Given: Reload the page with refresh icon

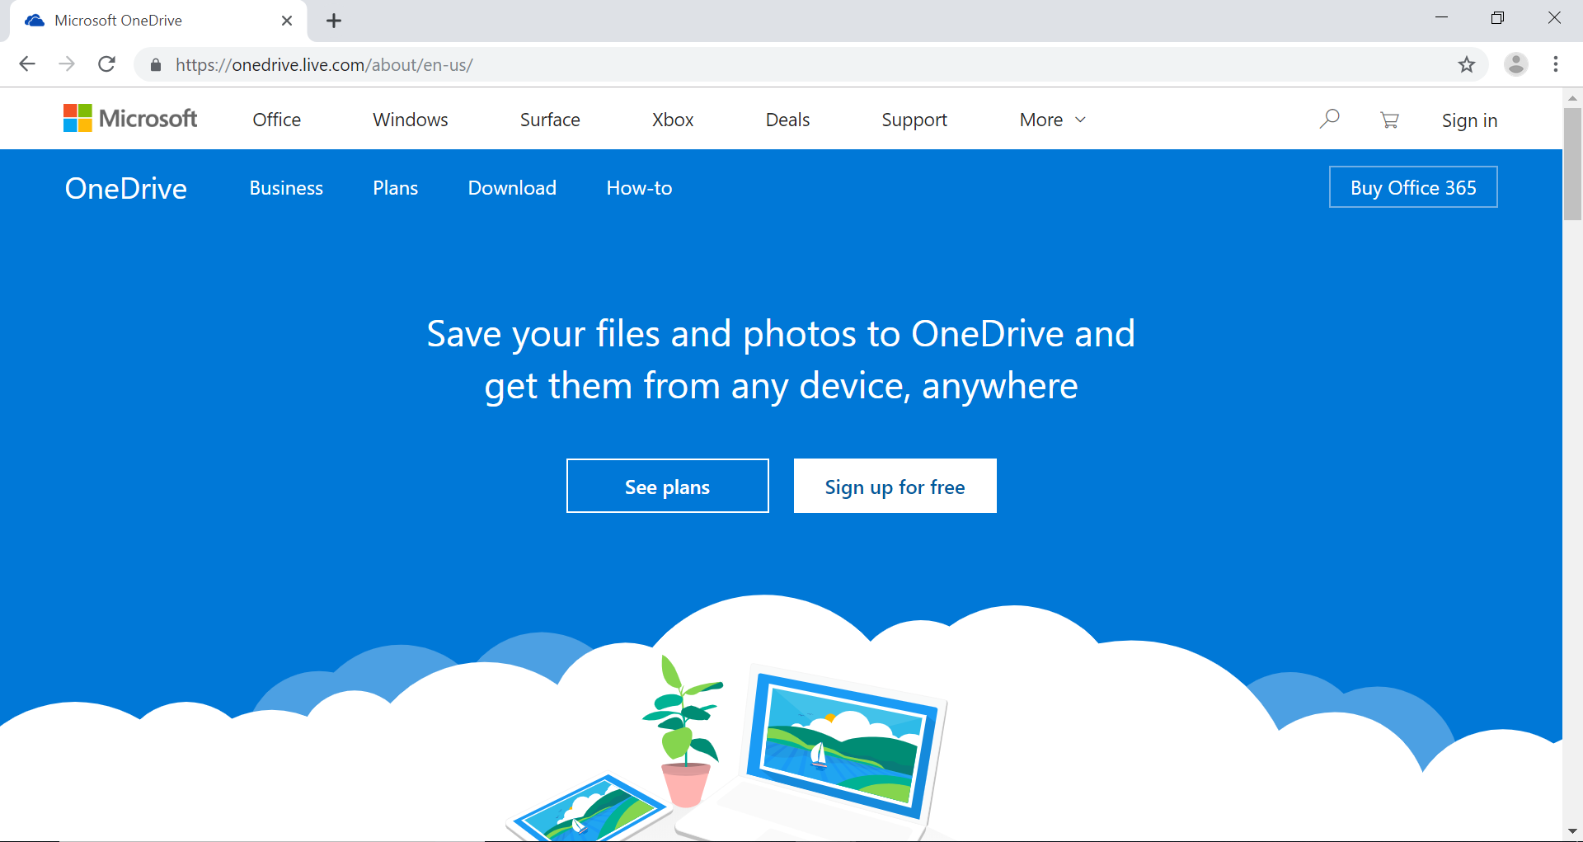Looking at the screenshot, I should coord(106,64).
